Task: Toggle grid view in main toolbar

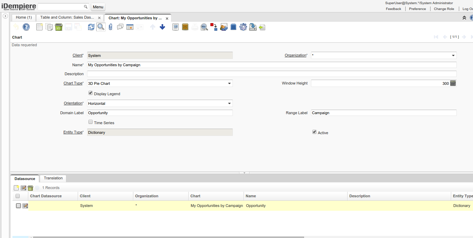Action: pyautogui.click(x=130, y=27)
